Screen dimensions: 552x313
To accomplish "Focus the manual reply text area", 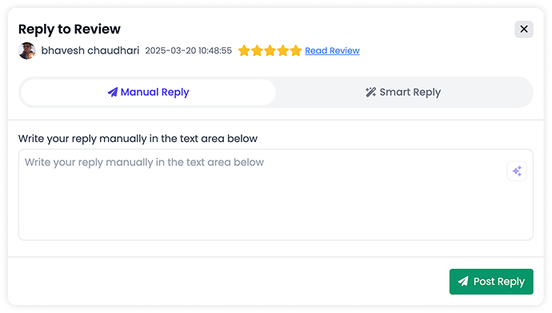I will click(276, 195).
